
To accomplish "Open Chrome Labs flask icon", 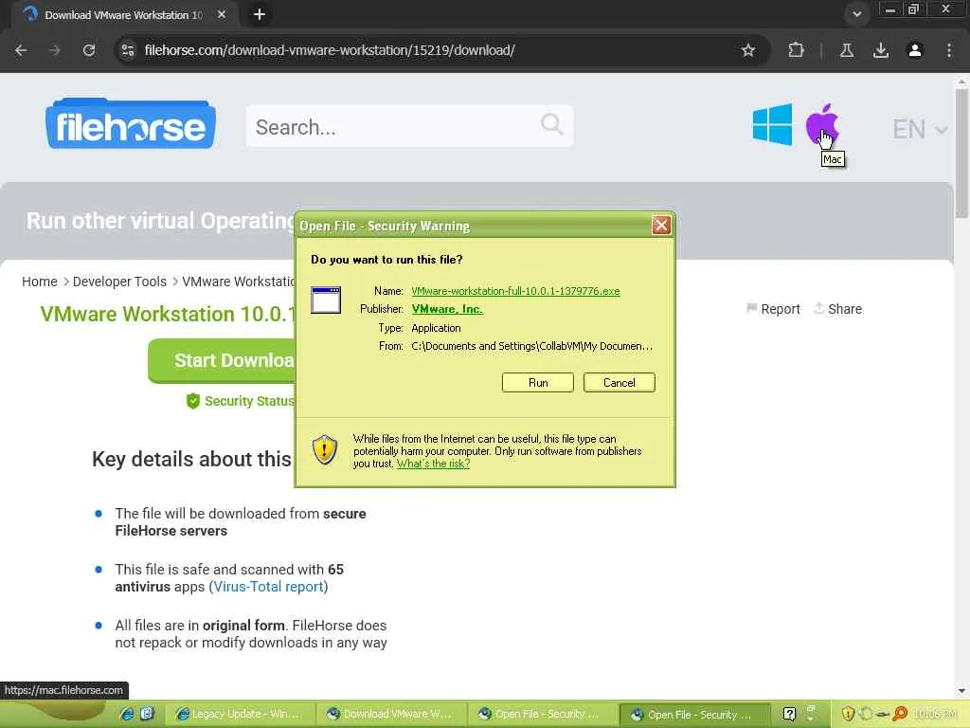I will (x=847, y=50).
